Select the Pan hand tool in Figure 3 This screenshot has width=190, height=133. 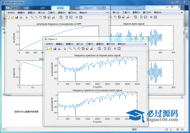79,49
